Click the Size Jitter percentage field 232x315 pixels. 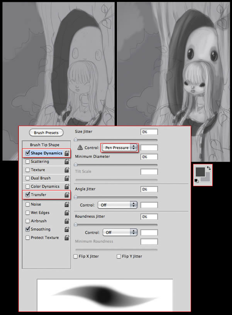click(149, 132)
